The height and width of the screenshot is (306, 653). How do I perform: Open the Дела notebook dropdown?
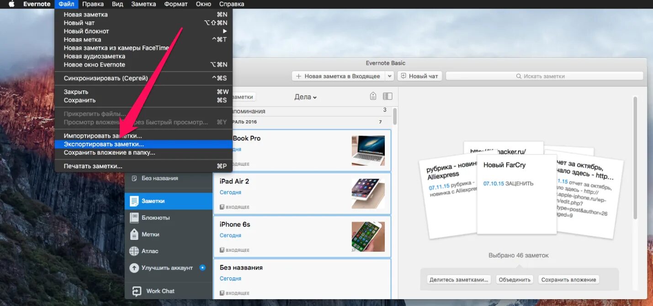[305, 97]
